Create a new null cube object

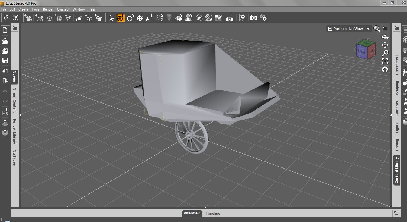coord(89,18)
